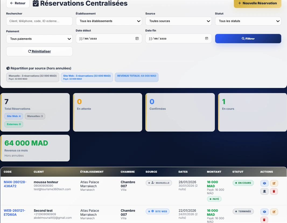Click the Site Web: 4 chip
The image size is (287, 223).
coord(14,116)
